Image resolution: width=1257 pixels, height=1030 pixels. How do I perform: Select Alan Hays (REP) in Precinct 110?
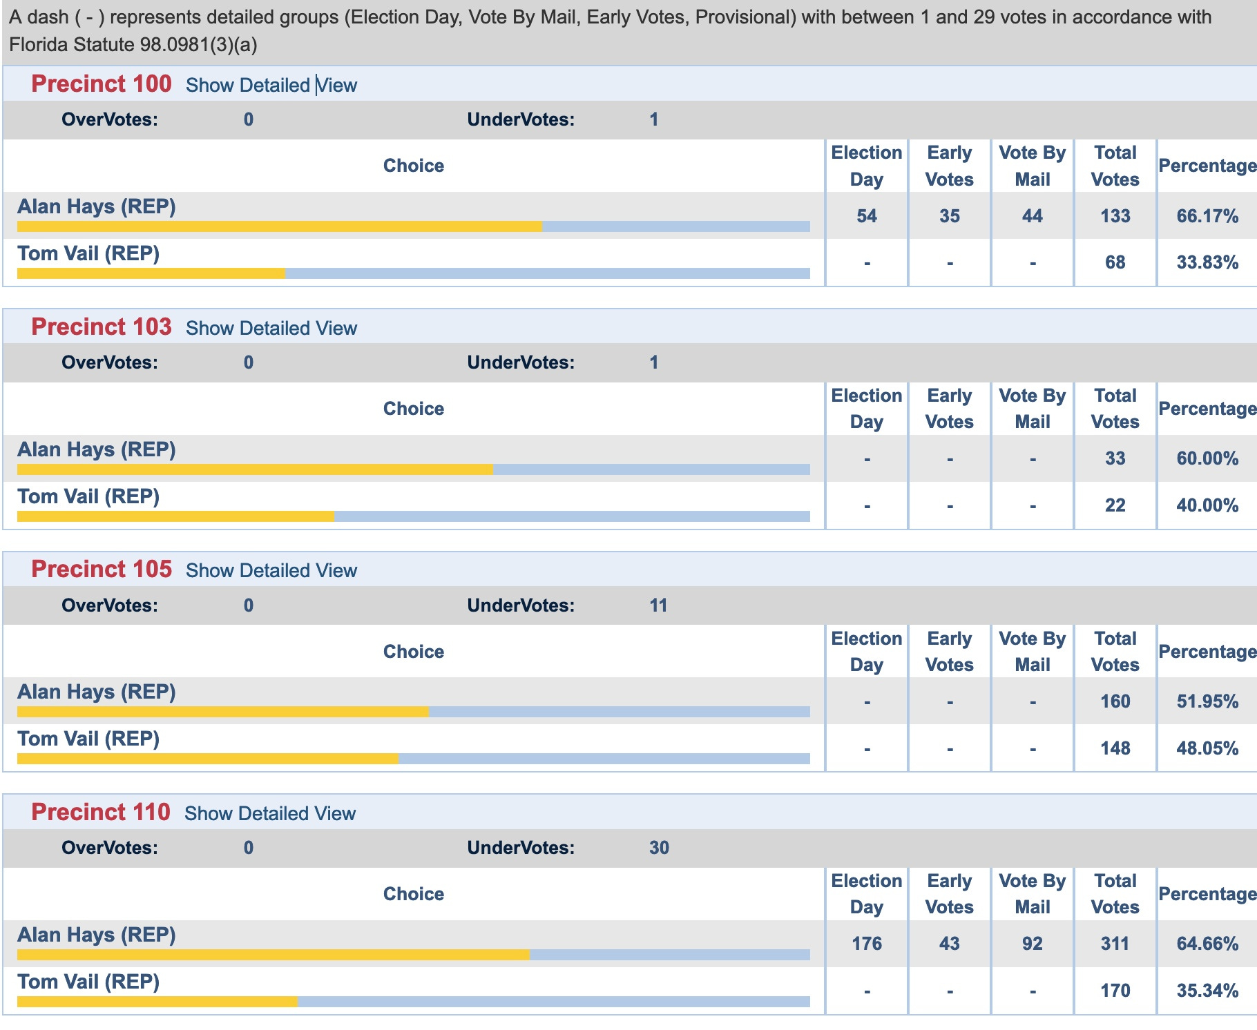point(97,935)
